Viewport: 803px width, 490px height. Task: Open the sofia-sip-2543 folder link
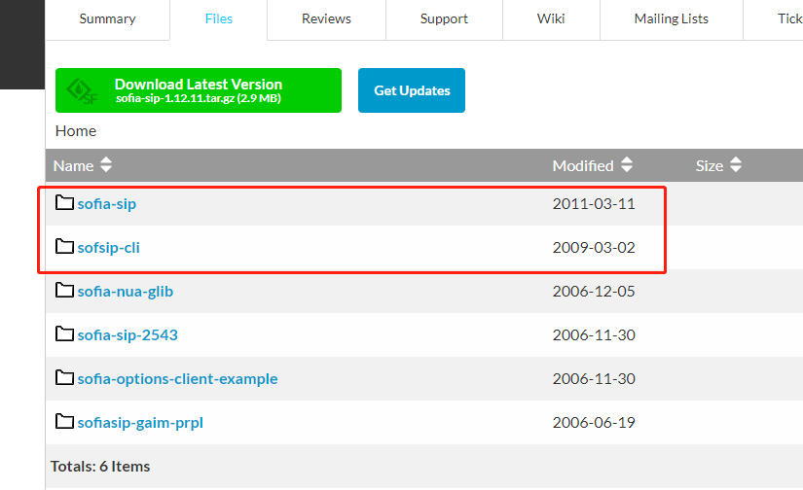pos(128,335)
